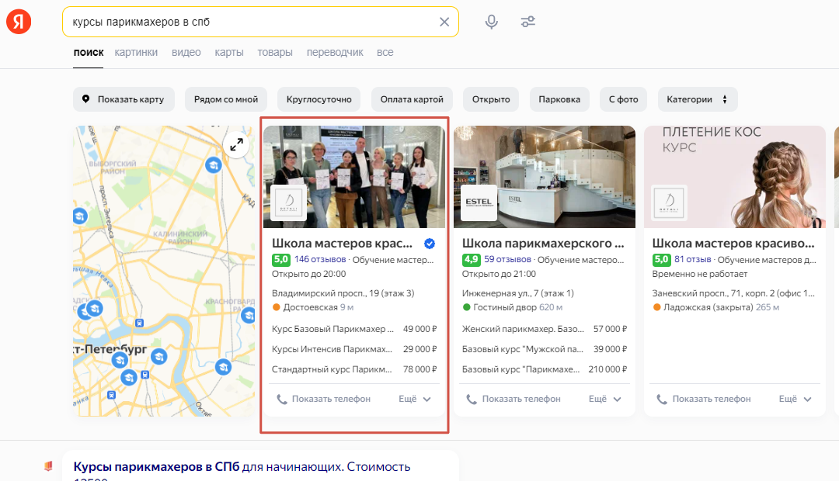Select Женский парикмахер. Базо... 57 000 ₽
Screen dimensions: 839x481
tap(544, 329)
